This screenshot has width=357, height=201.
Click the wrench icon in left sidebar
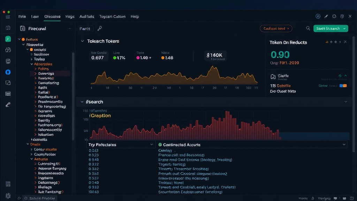(x=8, y=105)
